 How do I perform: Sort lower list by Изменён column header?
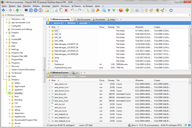click(144, 80)
